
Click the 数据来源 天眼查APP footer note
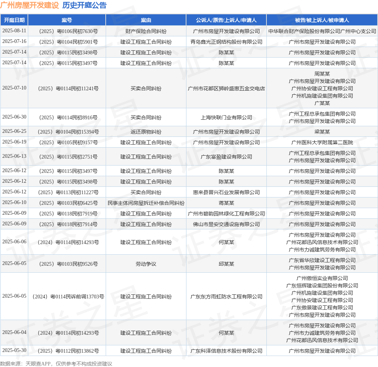[x=56, y=364]
